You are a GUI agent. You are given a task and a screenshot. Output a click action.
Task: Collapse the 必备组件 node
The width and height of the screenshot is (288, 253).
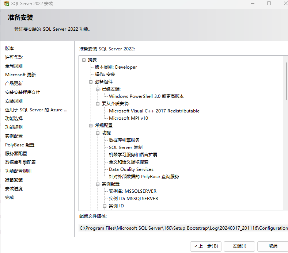pos(91,82)
